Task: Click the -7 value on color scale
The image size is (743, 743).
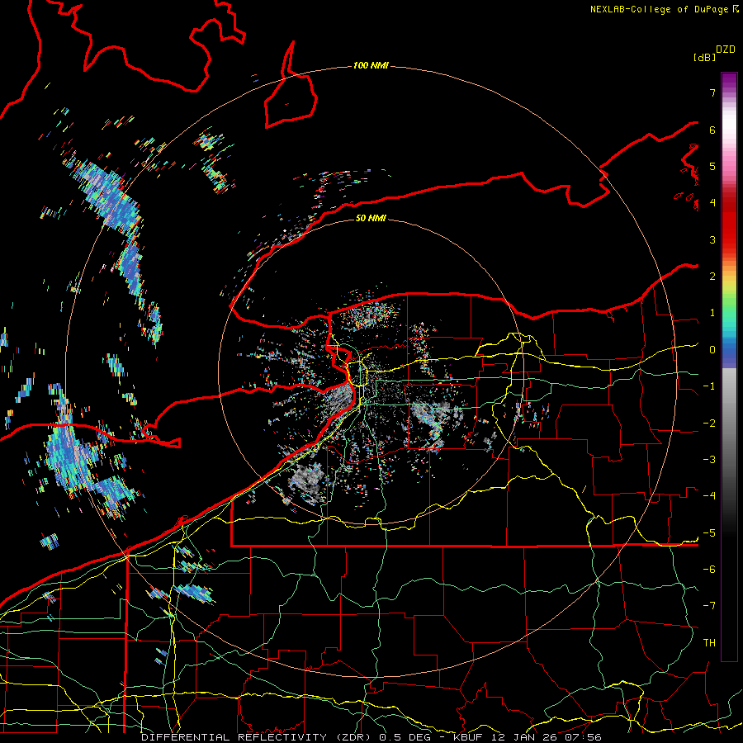Action: coord(709,606)
